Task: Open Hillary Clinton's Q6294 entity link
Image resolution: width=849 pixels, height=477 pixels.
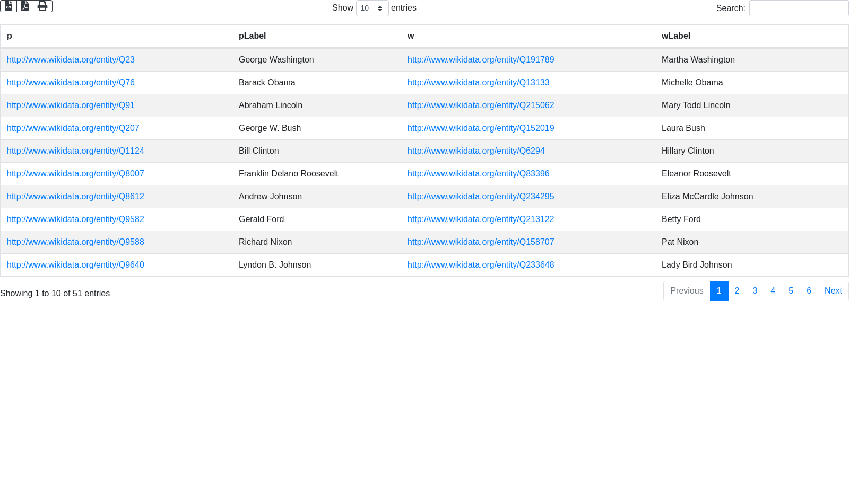Action: tap(476, 151)
